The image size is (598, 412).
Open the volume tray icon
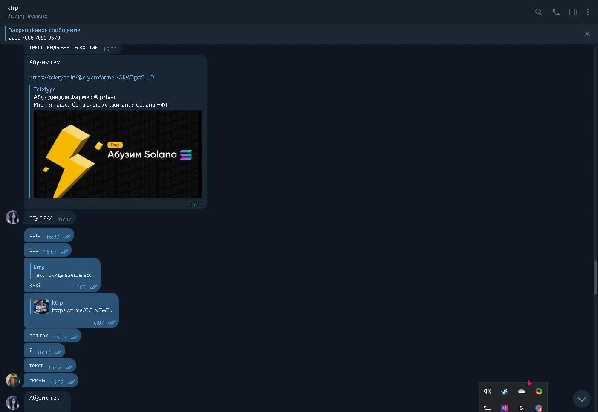click(x=488, y=391)
